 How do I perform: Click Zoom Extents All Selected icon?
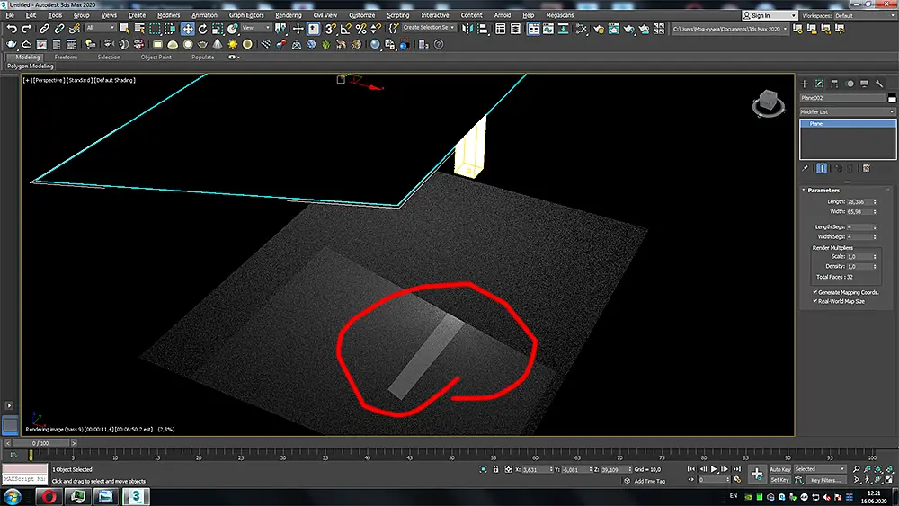point(889,469)
